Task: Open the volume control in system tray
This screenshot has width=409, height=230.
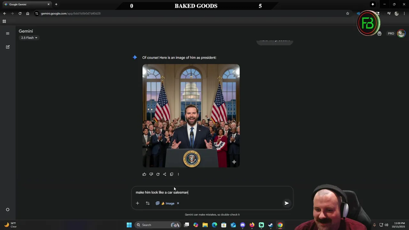Action: (x=386, y=225)
